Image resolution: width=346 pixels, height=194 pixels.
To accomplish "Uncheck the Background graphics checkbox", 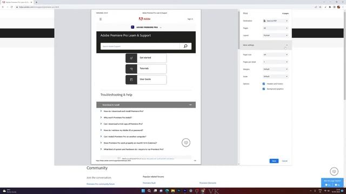I will click(x=264, y=89).
